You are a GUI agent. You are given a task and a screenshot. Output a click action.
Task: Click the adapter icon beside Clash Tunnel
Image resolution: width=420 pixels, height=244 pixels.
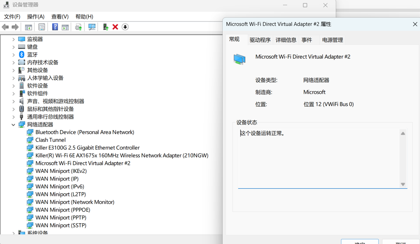[30, 140]
